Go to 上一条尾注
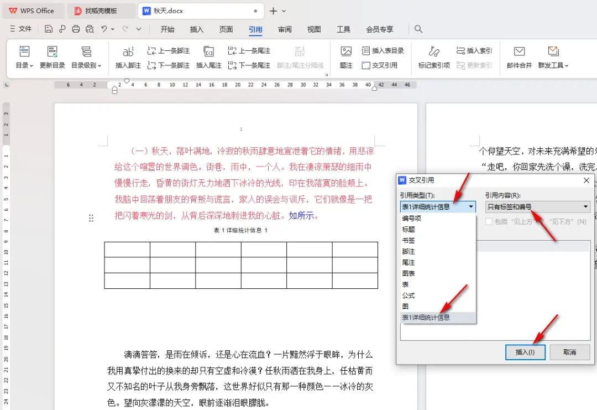Screen dimensions: 597x410 tap(249, 51)
